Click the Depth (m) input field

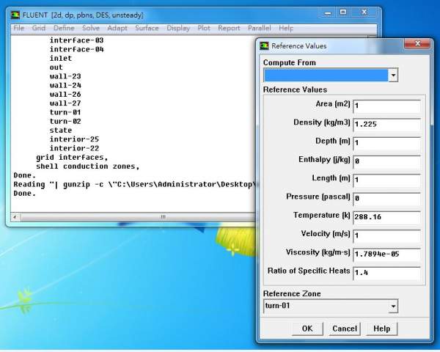pos(386,143)
